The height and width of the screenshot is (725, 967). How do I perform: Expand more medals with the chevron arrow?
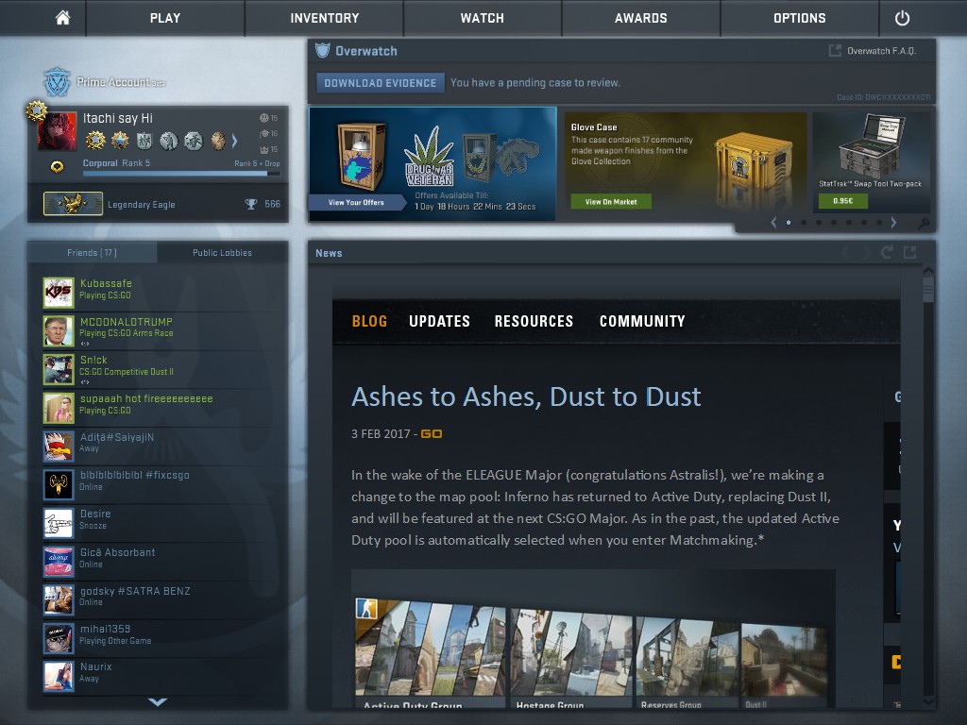click(x=234, y=142)
